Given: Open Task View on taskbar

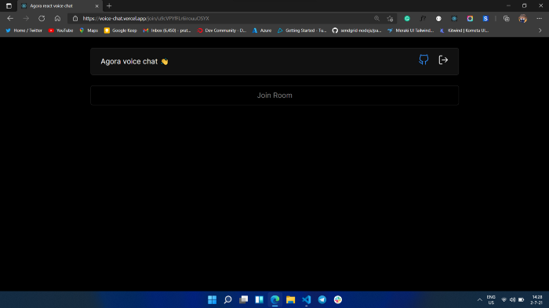Looking at the screenshot, I should 244,299.
